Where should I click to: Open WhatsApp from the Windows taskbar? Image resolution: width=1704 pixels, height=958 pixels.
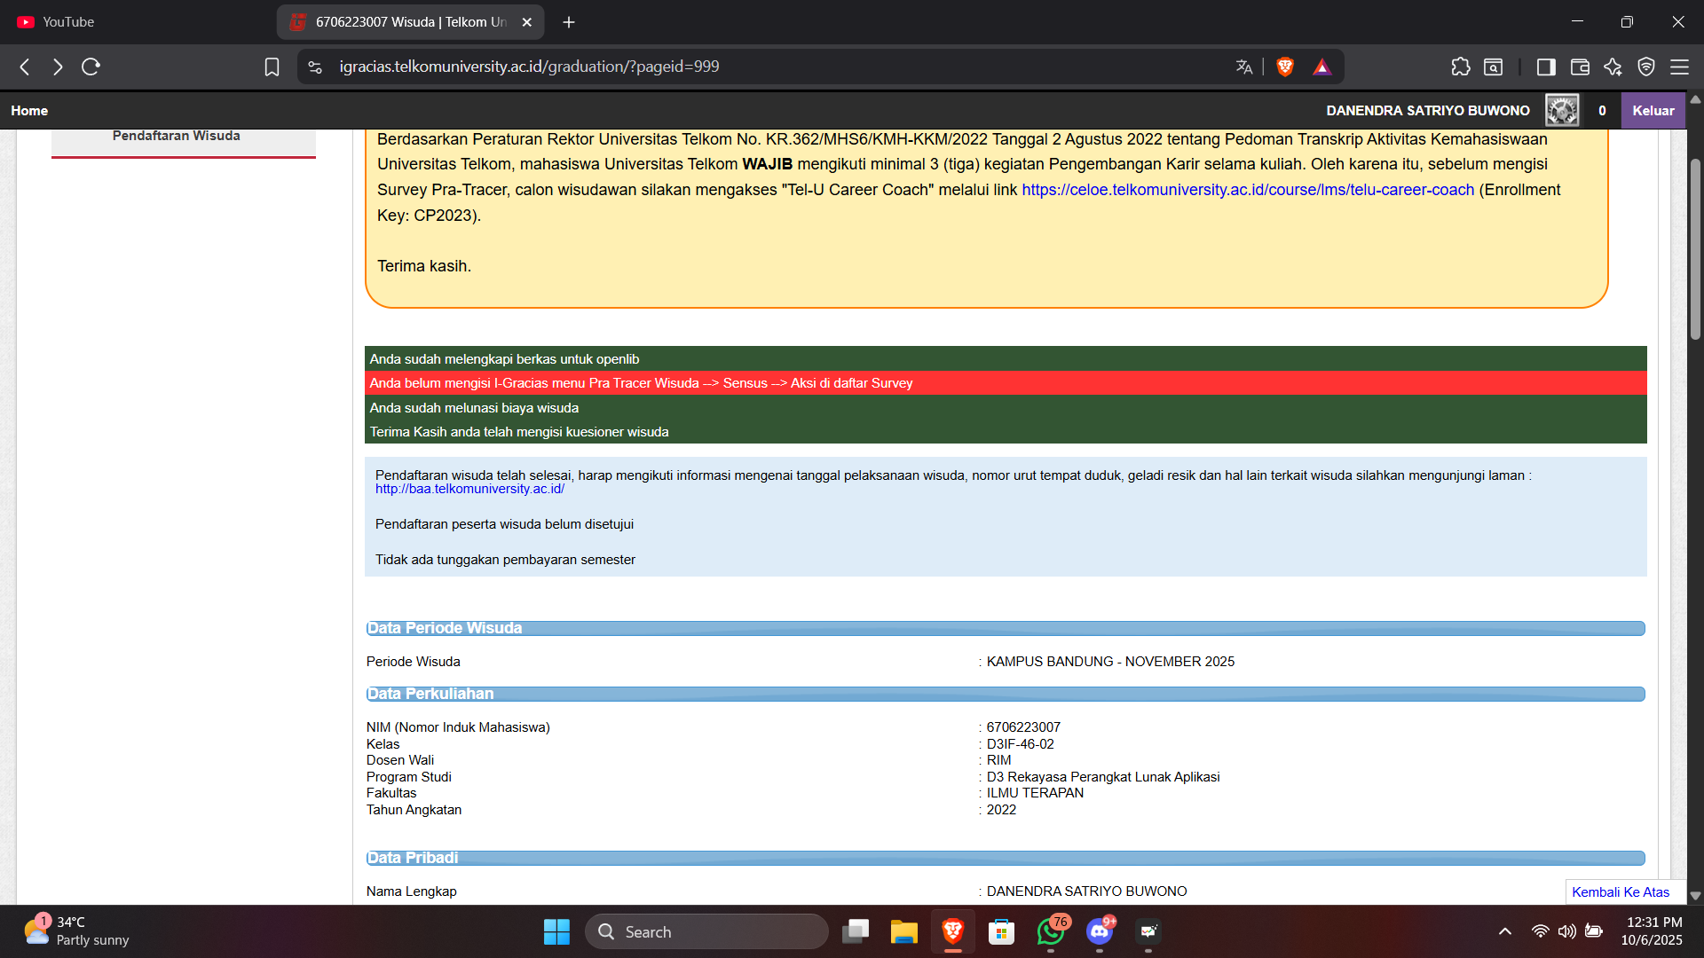1050,931
